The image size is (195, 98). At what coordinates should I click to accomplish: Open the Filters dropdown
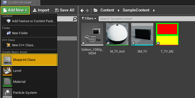tap(89, 19)
